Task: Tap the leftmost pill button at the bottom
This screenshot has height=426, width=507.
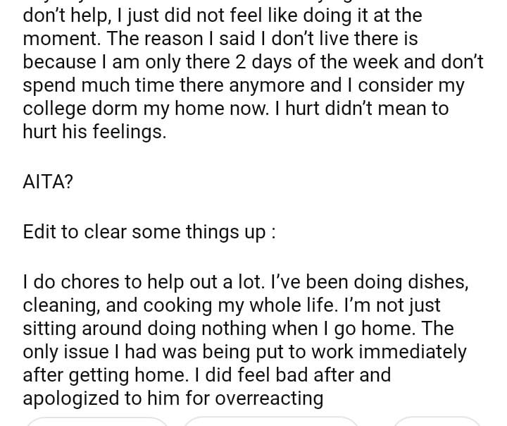Action: pos(97,422)
